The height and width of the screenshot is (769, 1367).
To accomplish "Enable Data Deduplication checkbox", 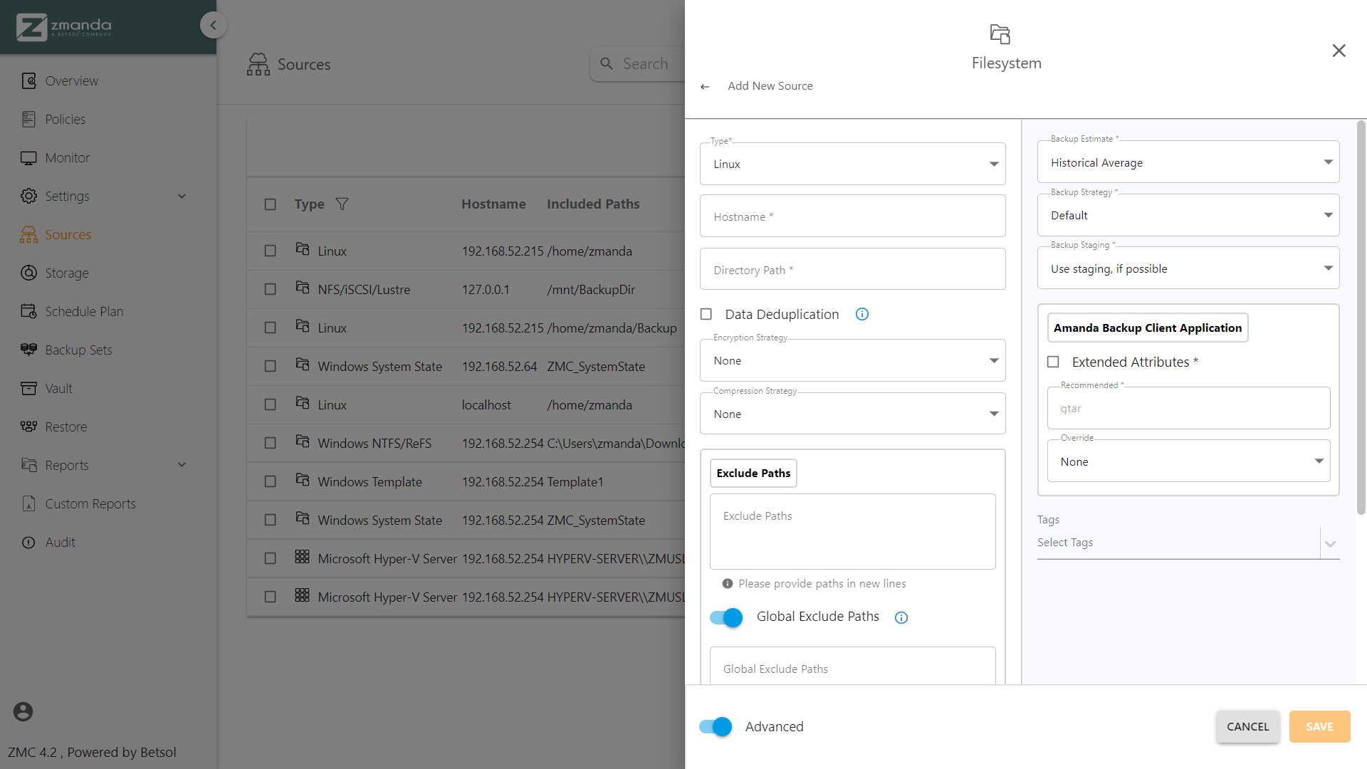I will (x=706, y=314).
